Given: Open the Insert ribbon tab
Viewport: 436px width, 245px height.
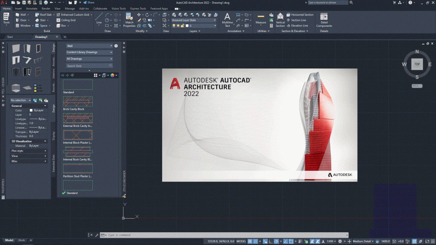Looking at the screenshot, I should coord(18,9).
